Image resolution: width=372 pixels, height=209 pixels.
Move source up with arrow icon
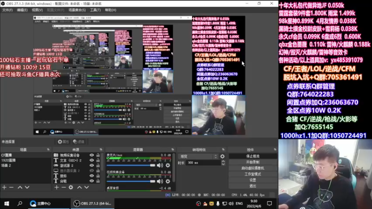coord(80,187)
